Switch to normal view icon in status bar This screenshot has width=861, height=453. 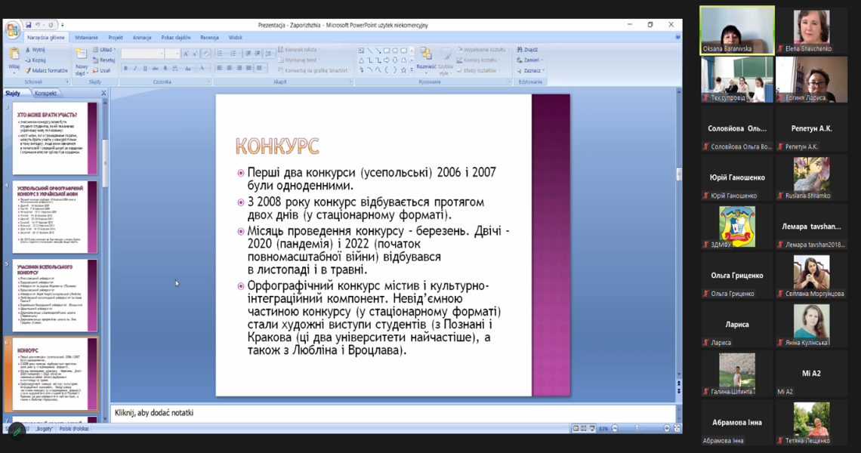(x=575, y=428)
